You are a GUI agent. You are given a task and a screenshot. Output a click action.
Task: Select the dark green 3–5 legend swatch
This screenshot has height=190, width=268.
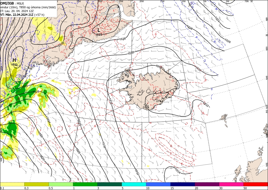pos(110,184)
